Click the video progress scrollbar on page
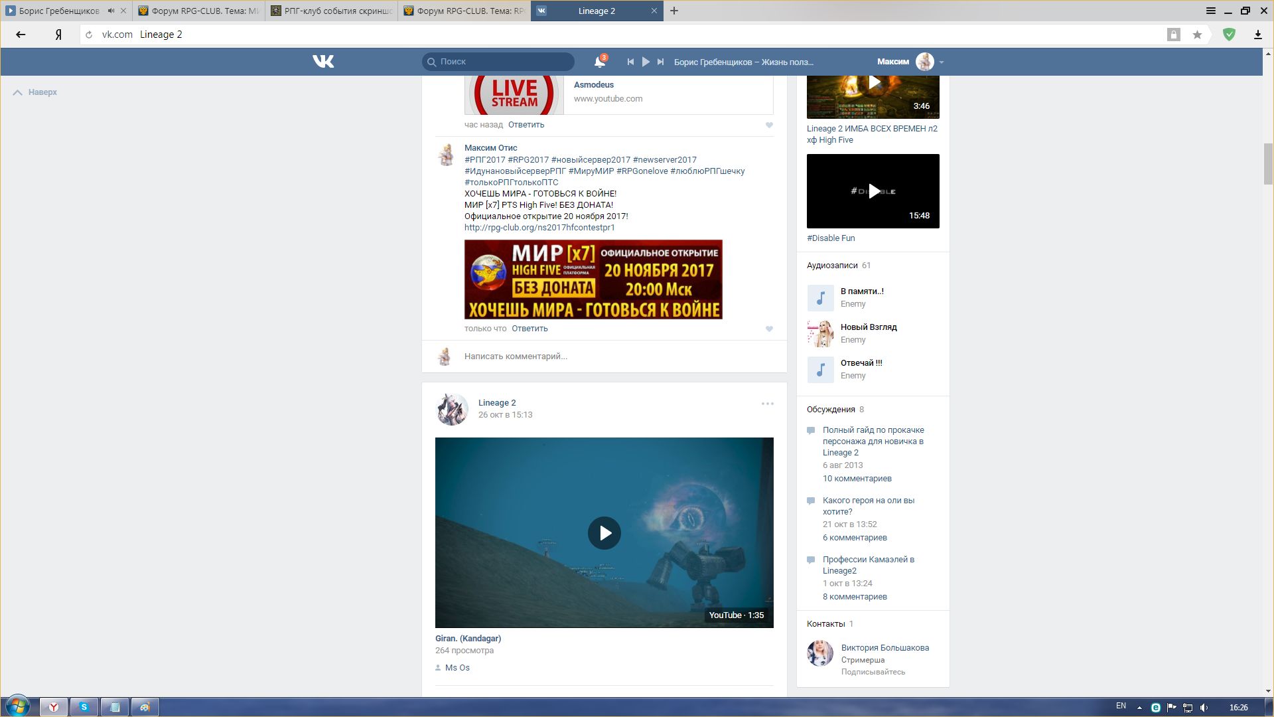This screenshot has height=717, width=1274. pyautogui.click(x=1268, y=164)
